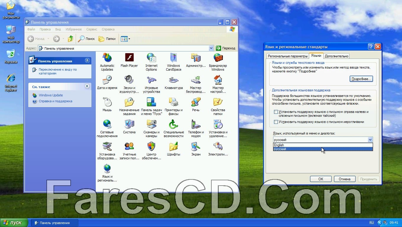Open the Назад history dropdown arrow
Viewport: 402px width, 227px height.
click(x=48, y=39)
